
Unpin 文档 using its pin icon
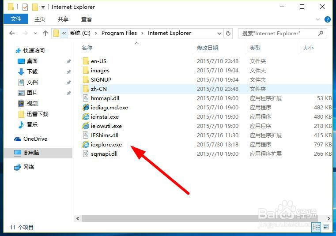click(68, 82)
